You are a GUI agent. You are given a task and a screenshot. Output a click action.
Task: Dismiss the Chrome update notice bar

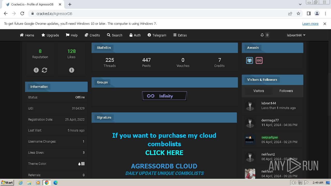(325, 24)
